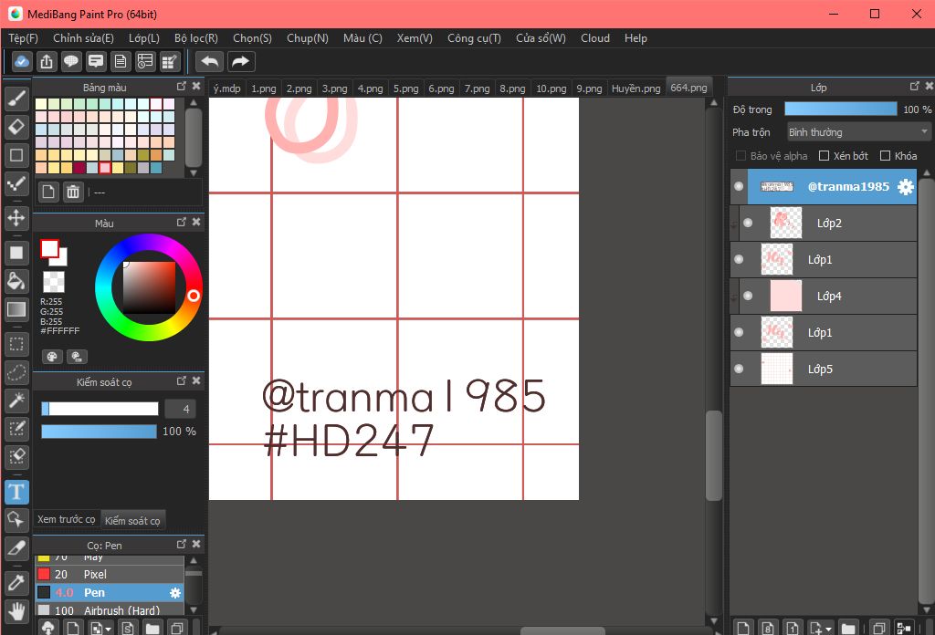Click the Lớp2 layer thumbnail
Screen dimensions: 935x635
(x=786, y=223)
